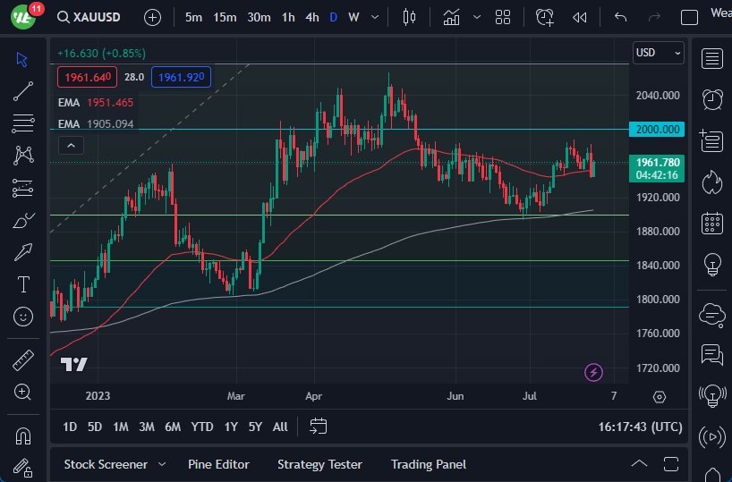
Task: Toggle magnet mode for drawings
Action: 23,436
